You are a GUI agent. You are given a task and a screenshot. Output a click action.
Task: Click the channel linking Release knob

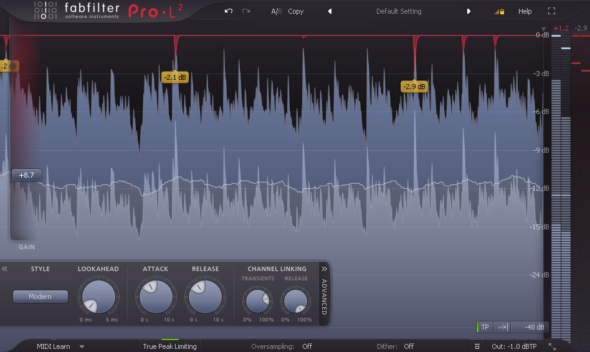click(296, 301)
